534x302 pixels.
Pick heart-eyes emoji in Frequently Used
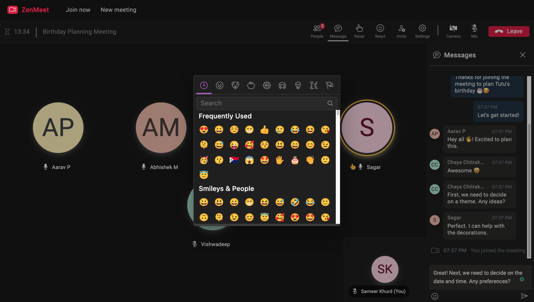click(204, 130)
